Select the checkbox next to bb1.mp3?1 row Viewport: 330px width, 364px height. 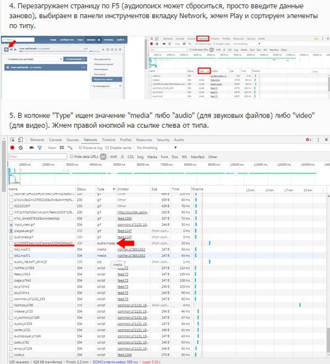[11, 256]
